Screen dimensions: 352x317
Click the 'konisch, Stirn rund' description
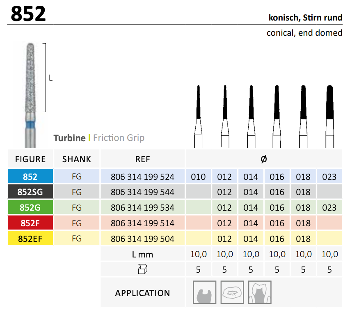tap(305, 18)
